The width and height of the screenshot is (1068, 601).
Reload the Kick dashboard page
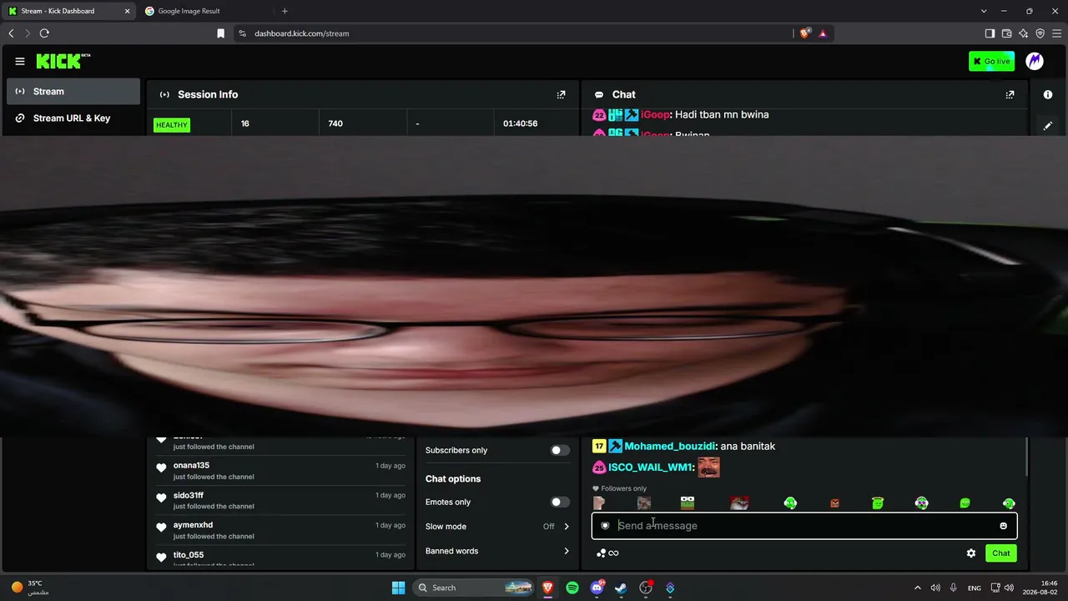click(x=44, y=33)
